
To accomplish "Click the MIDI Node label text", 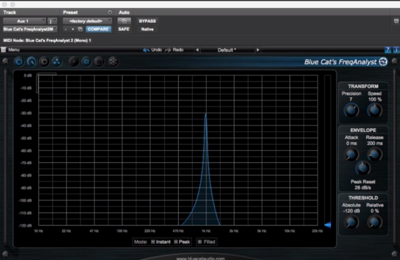I will pos(47,40).
